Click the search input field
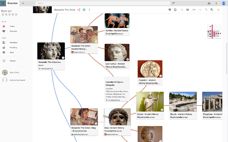This screenshot has width=228, height=142. pos(103,3)
